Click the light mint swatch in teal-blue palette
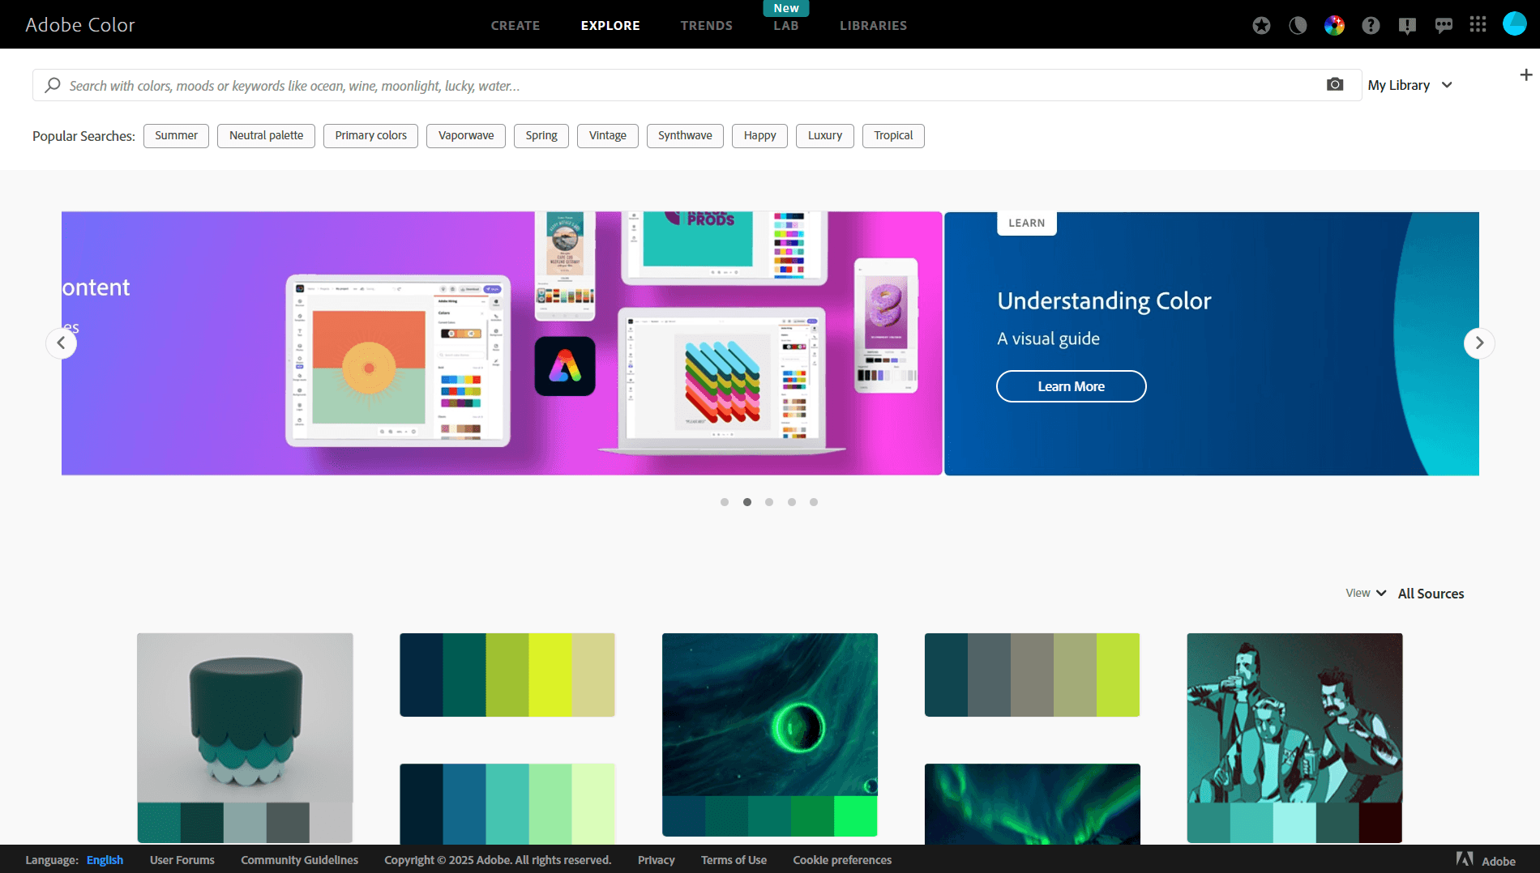This screenshot has height=873, width=1540. [x=593, y=804]
